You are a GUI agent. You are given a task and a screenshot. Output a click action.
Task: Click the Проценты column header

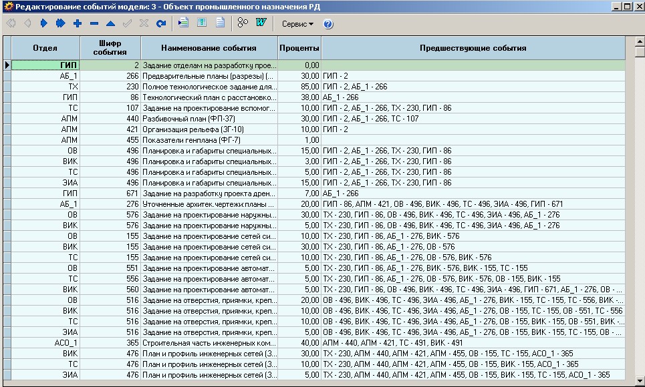click(x=299, y=48)
